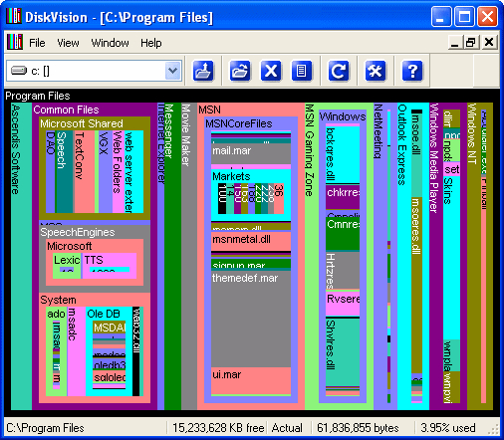
Task: Click the MSDAI block in Ole DB
Action: click(x=110, y=328)
